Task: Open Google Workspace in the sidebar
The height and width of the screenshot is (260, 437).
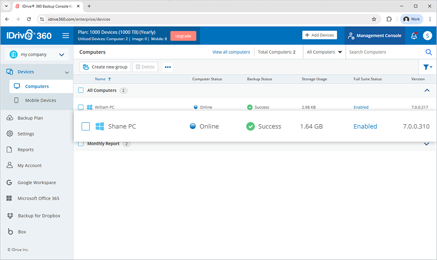Action: tap(36, 182)
